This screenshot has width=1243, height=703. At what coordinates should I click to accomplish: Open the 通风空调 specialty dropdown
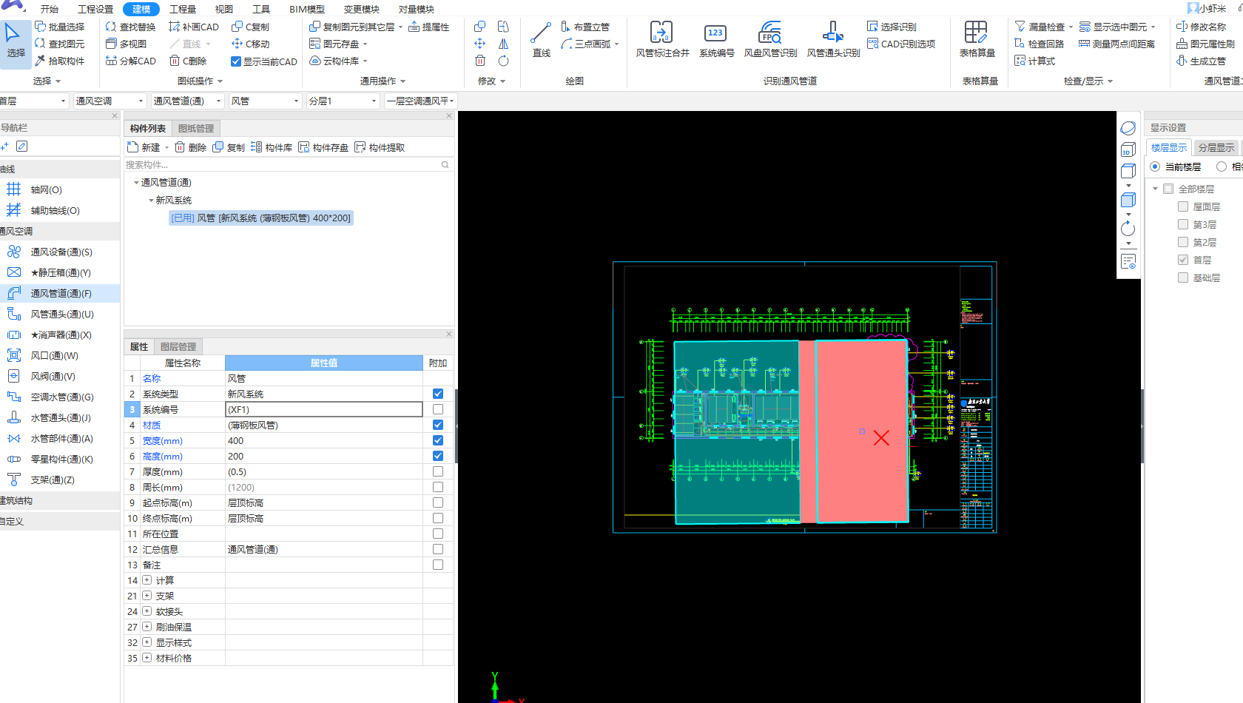point(110,101)
